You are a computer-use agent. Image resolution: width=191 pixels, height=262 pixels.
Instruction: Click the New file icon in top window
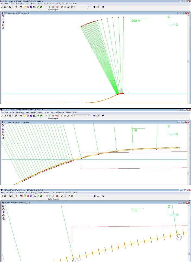click(2, 7)
